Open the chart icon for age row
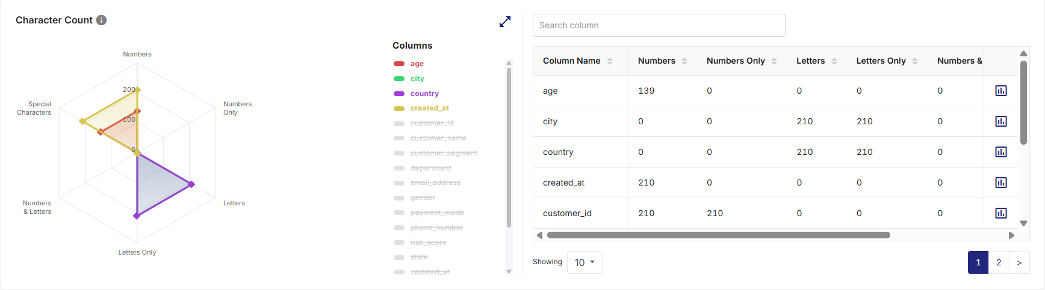 tap(1001, 91)
